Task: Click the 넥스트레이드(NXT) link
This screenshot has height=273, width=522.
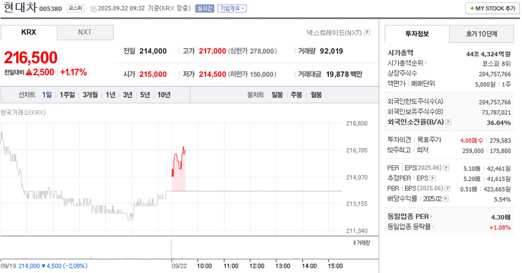Action: [x=334, y=33]
